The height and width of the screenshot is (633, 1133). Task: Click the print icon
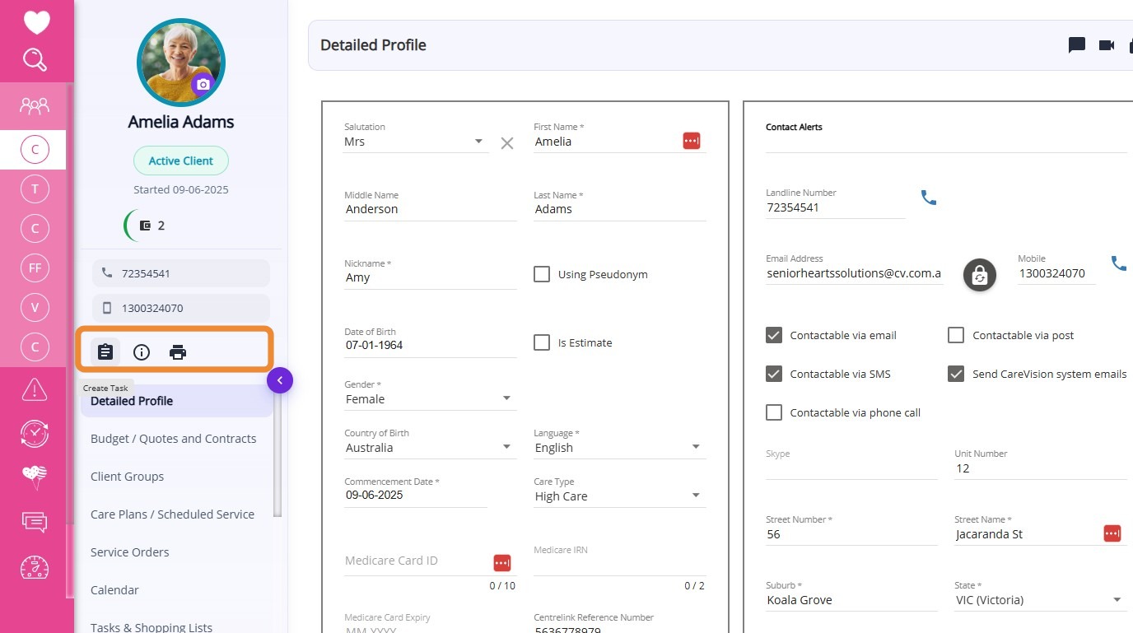[178, 352]
